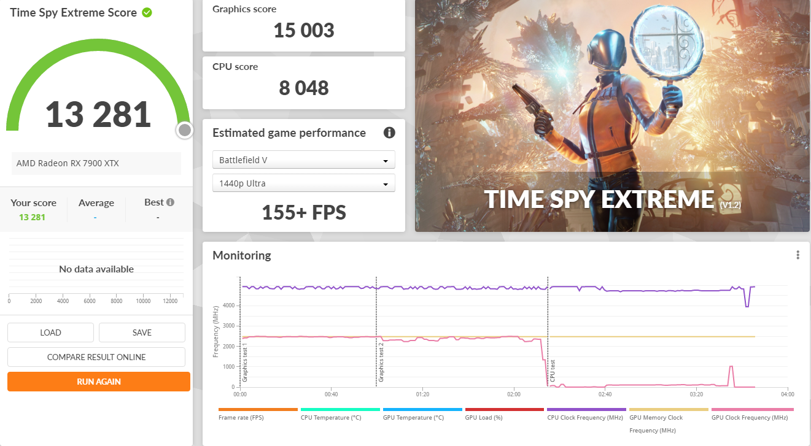811x446 pixels.
Task: Toggle the Frame rate (FPS) legend swatch
Action: click(258, 409)
